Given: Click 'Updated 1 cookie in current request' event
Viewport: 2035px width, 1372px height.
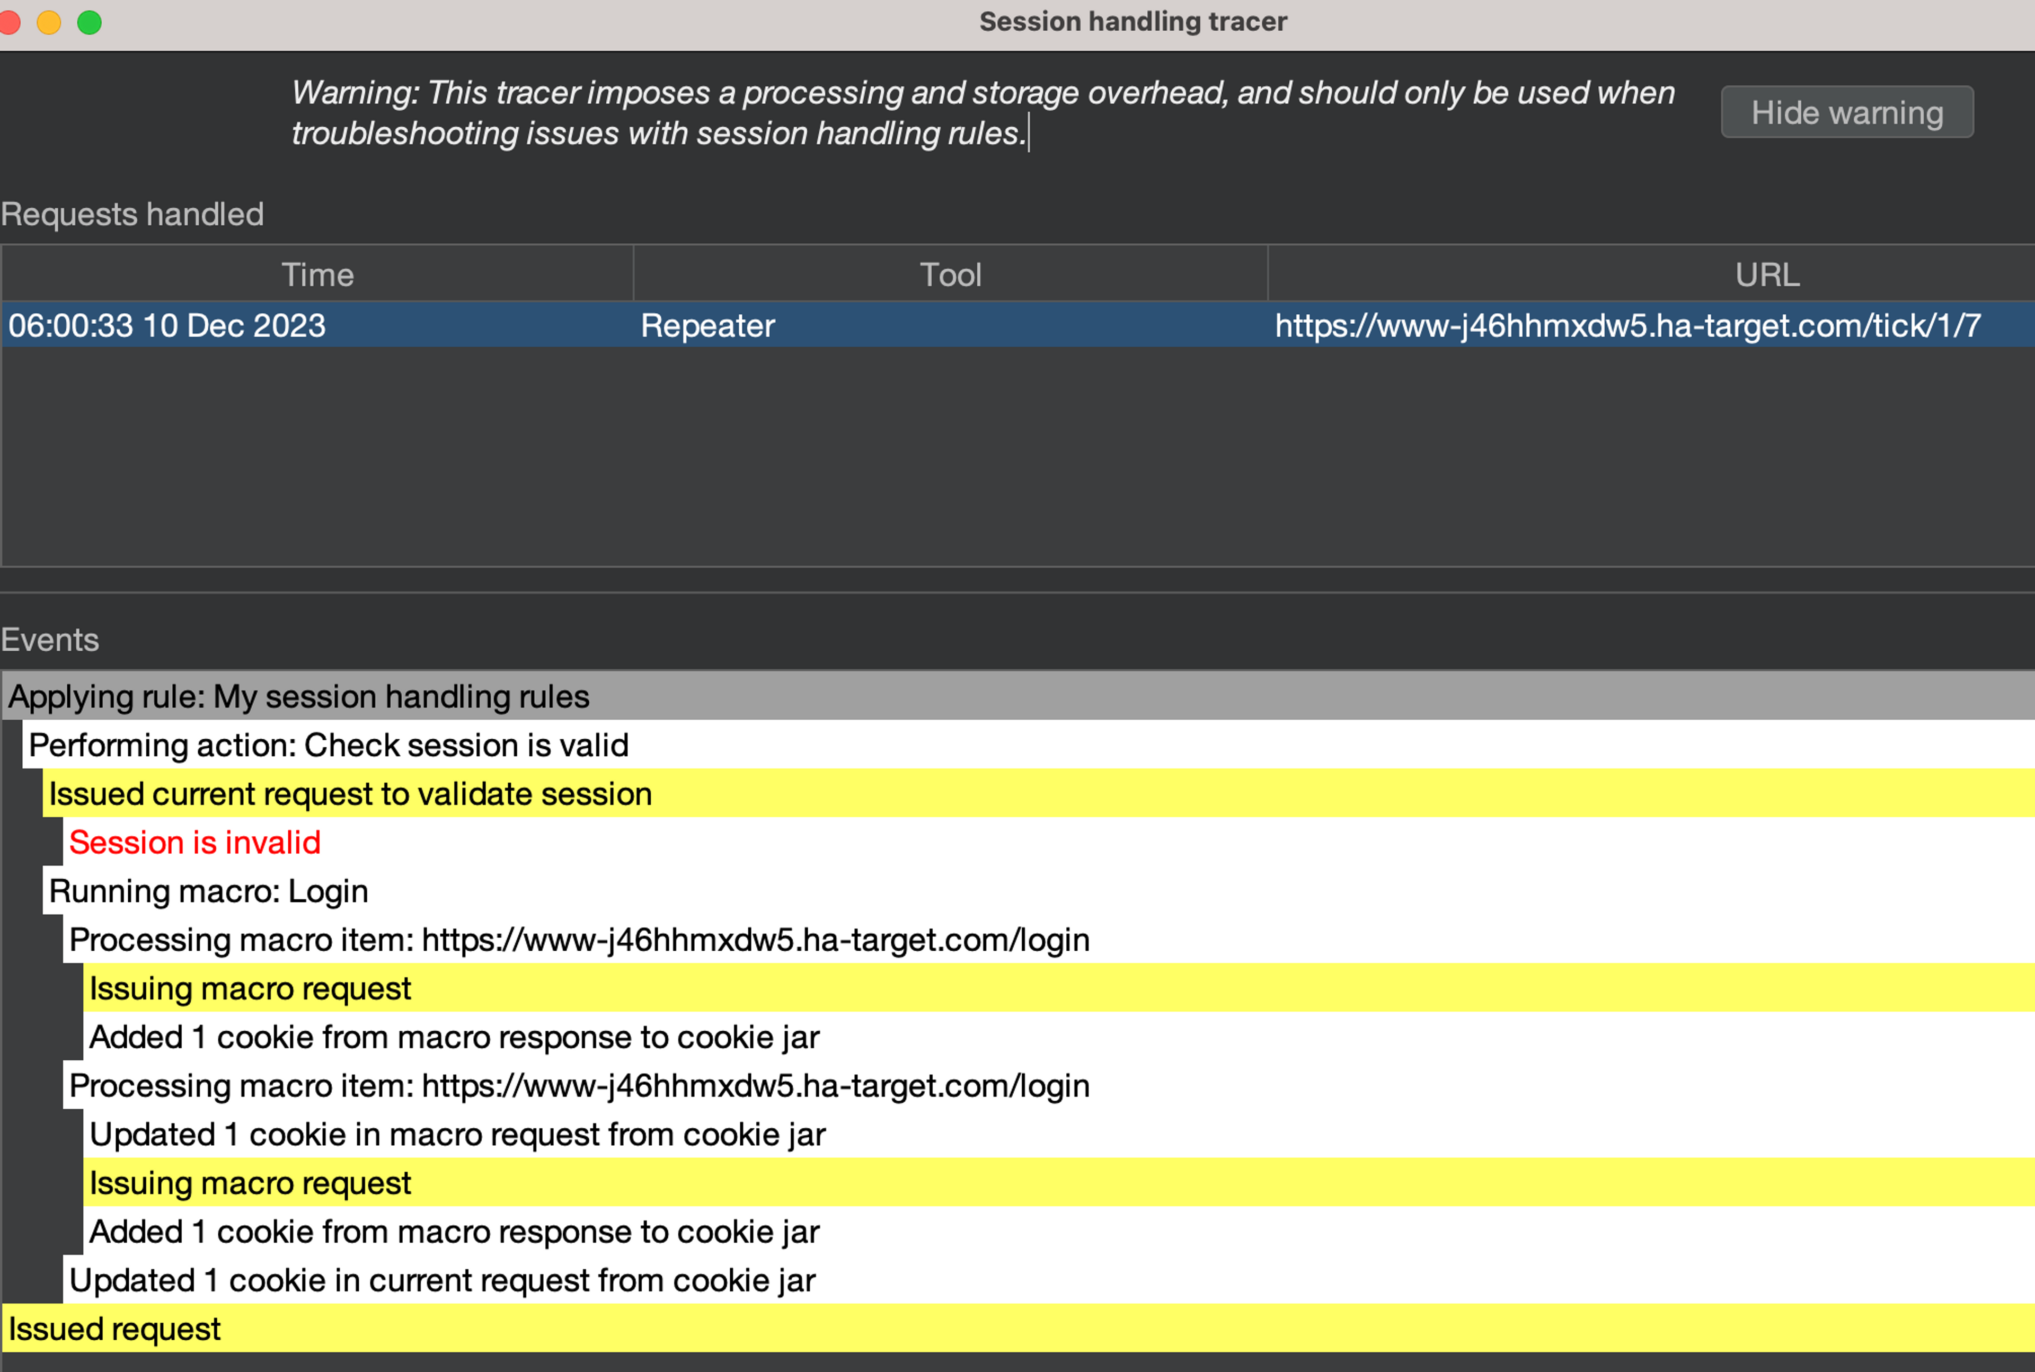Looking at the screenshot, I should (442, 1280).
